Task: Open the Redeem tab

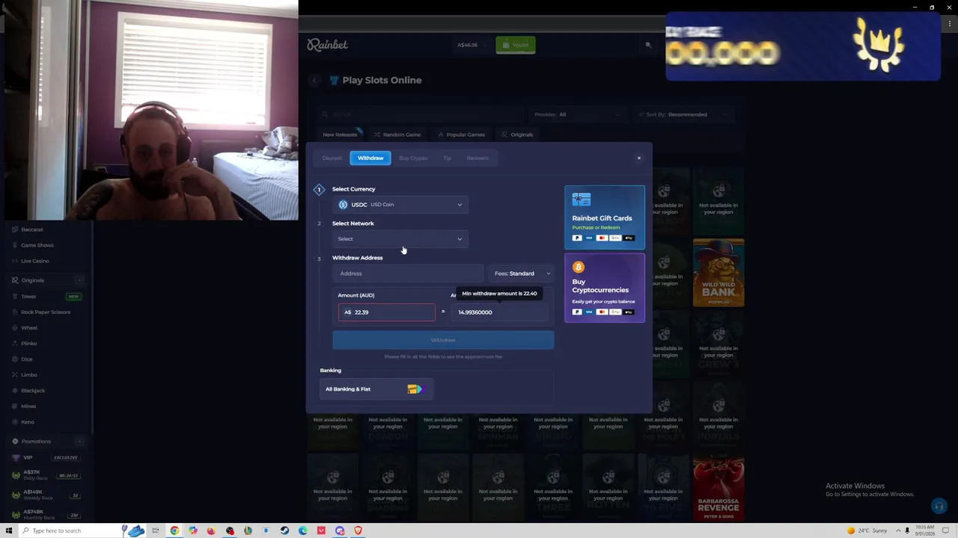Action: [478, 158]
